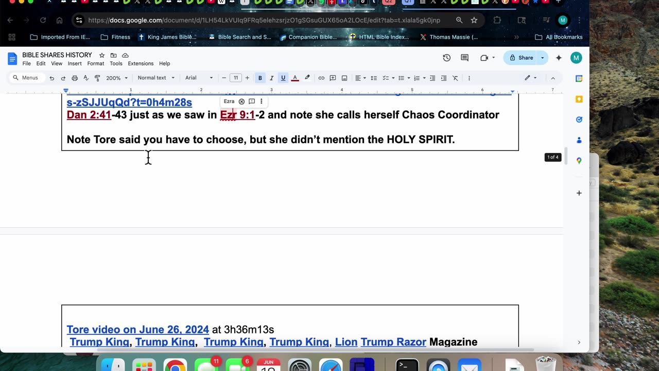This screenshot has width=659, height=371.
Task: Print the document
Action: pyautogui.click(x=75, y=78)
